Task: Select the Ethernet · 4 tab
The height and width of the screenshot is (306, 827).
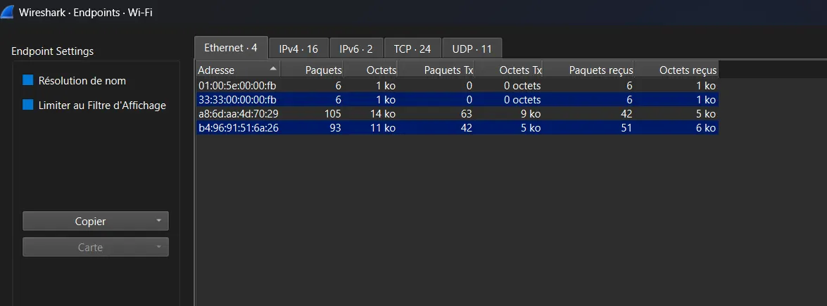Action: [231, 48]
